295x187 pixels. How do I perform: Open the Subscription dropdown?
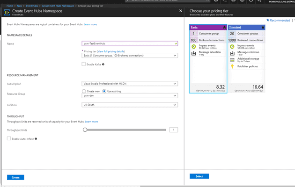point(130,84)
